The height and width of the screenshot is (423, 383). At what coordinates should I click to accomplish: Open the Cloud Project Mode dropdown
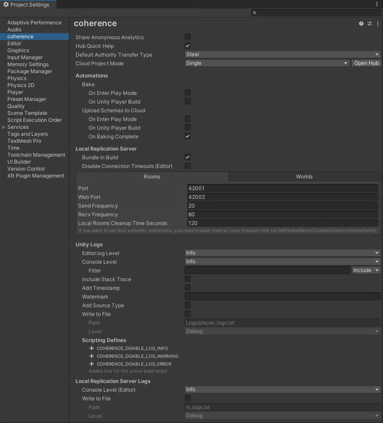267,63
